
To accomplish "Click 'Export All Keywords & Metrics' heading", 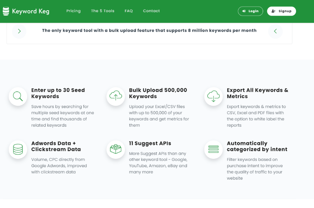I will coord(257,93).
